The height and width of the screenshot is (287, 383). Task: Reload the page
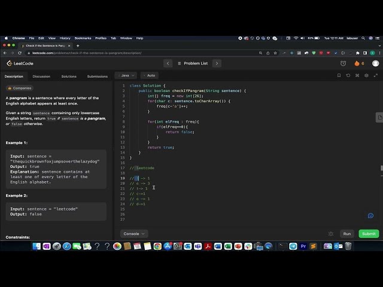(20, 53)
